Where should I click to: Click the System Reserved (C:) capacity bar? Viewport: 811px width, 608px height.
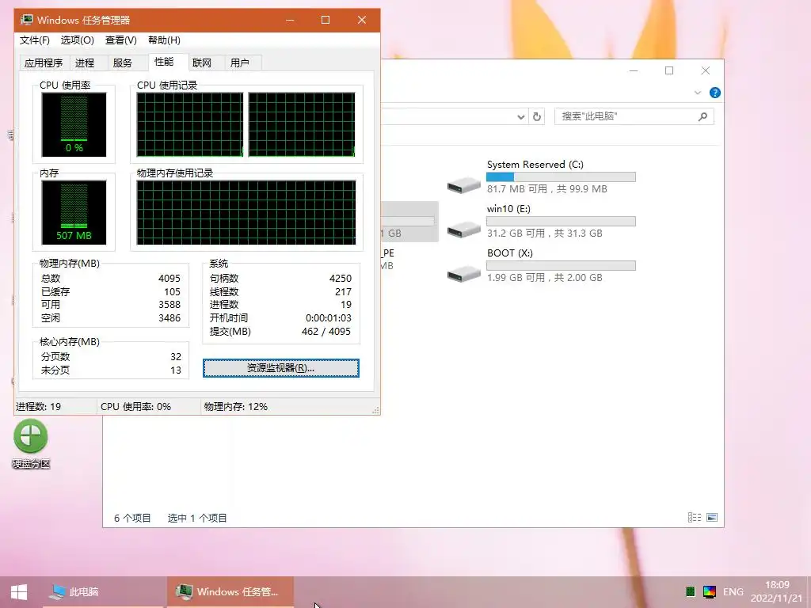point(562,177)
